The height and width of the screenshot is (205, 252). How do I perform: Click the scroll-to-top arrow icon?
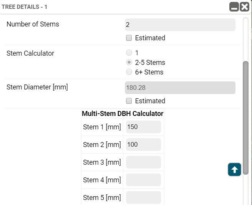(234, 170)
